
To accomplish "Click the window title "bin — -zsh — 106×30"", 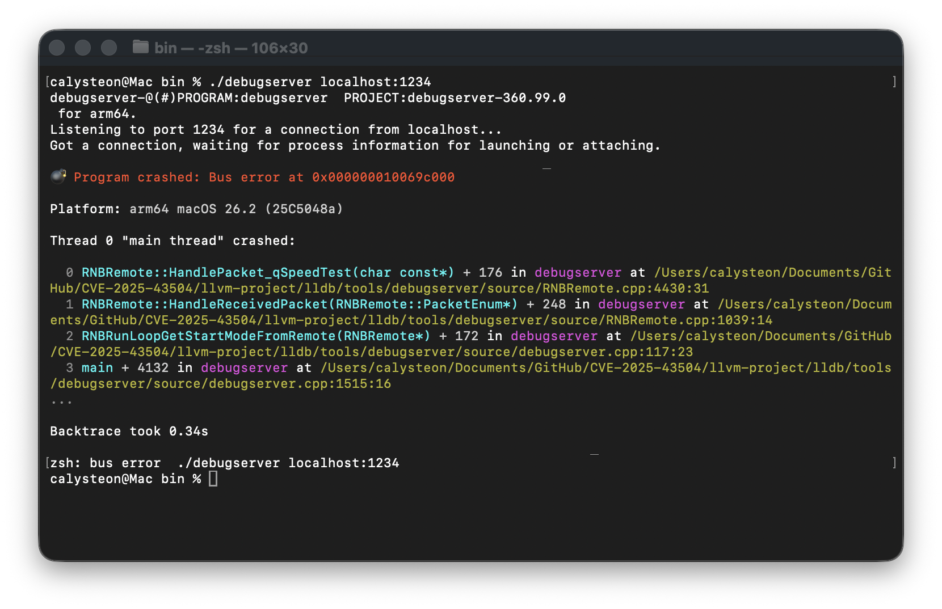I will coord(231,48).
